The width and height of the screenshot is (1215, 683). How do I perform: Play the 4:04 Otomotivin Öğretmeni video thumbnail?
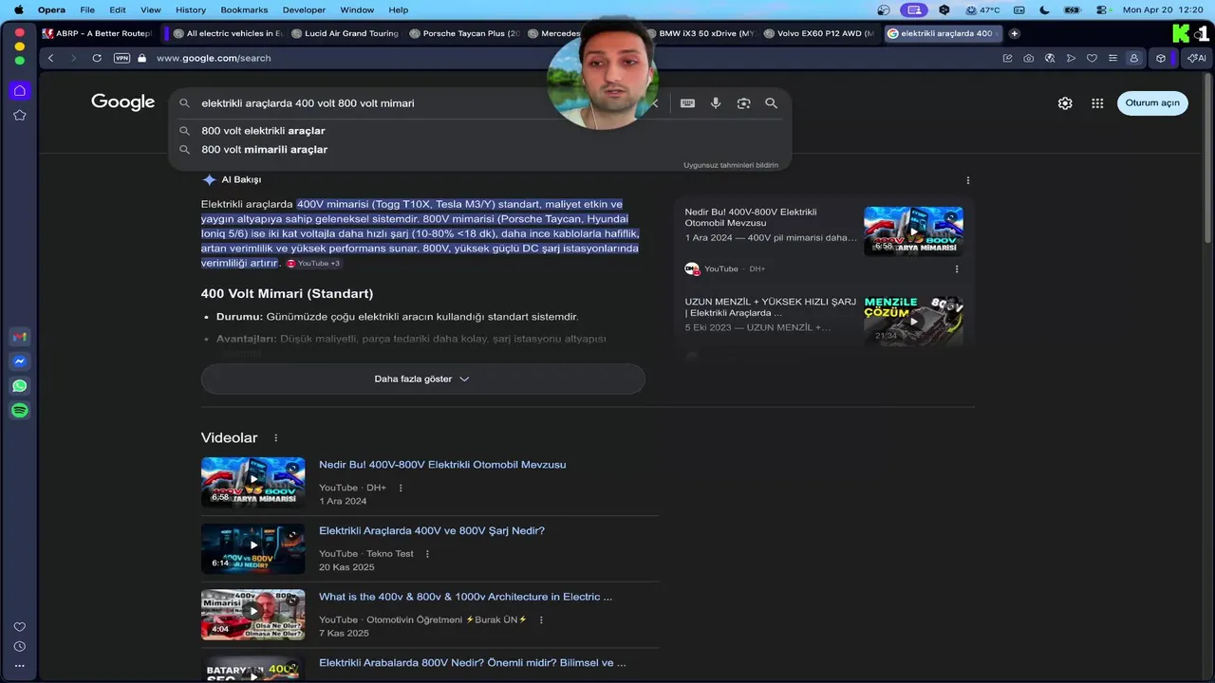[252, 615]
